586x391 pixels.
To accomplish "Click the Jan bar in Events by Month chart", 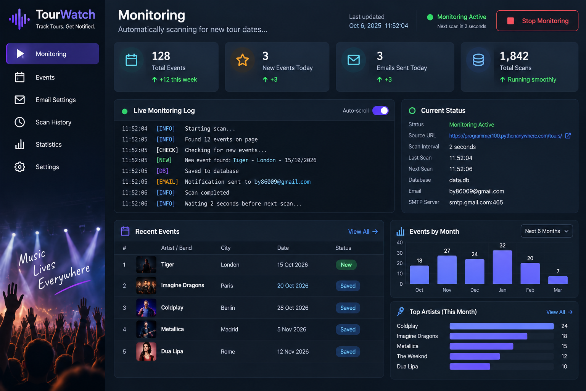I will click(x=502, y=267).
